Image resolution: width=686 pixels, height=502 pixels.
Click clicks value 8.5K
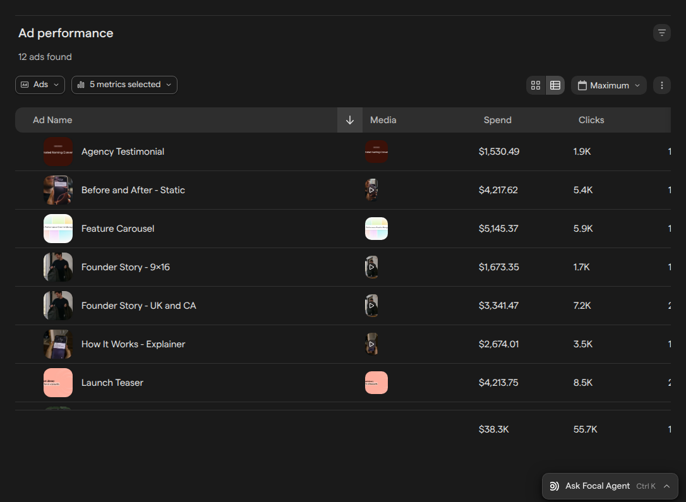[583, 383]
